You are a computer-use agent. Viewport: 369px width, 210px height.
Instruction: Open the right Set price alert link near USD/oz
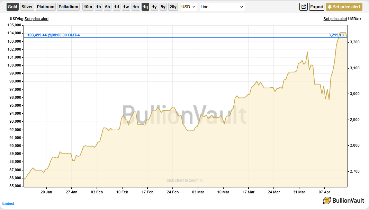pos(335,19)
